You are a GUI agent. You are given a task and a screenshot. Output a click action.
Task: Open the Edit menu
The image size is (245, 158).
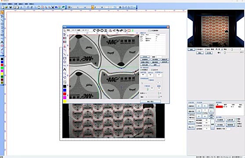pyautogui.click(x=10, y=4)
